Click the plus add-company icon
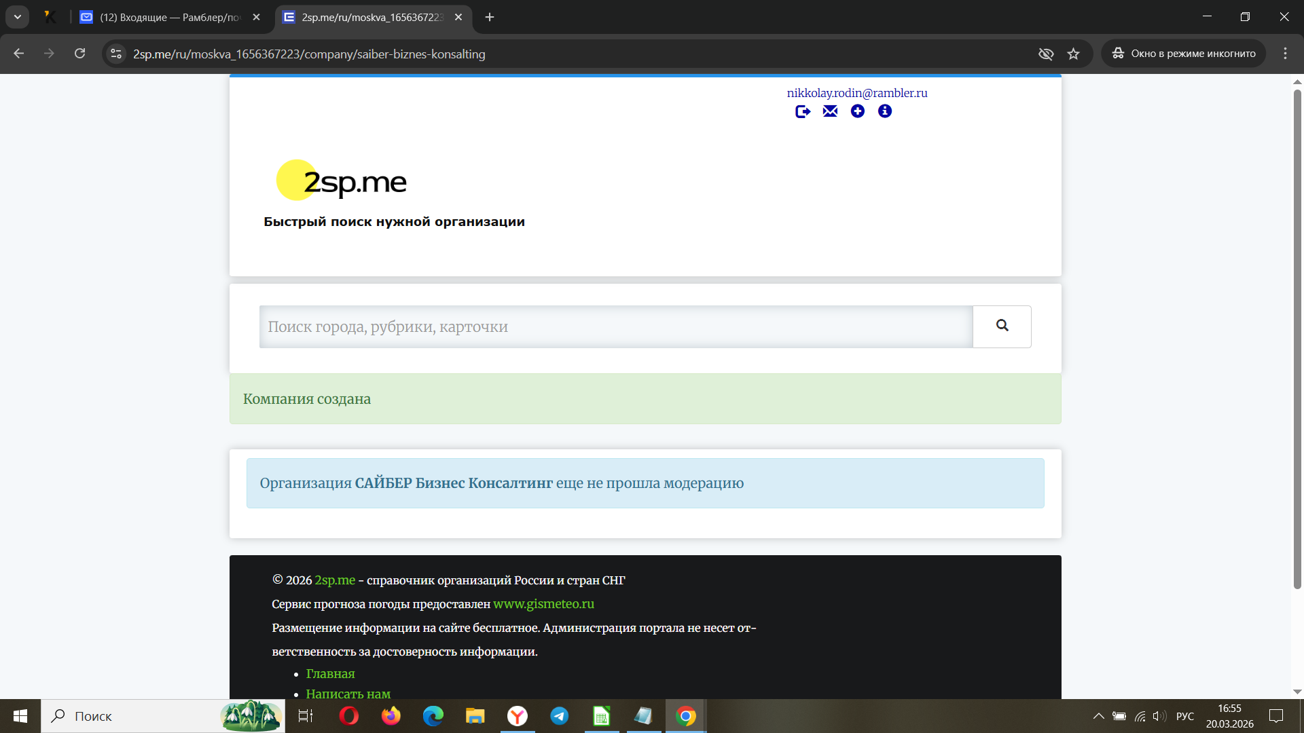 (858, 111)
